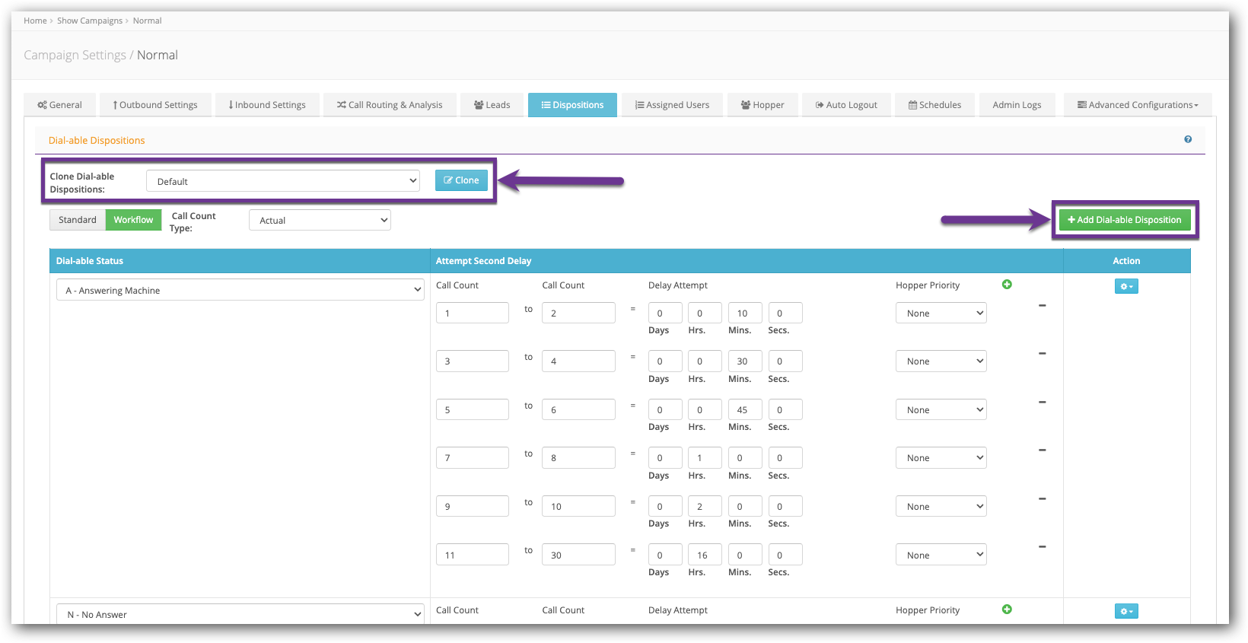Click the starting call count field showing 3

point(473,361)
